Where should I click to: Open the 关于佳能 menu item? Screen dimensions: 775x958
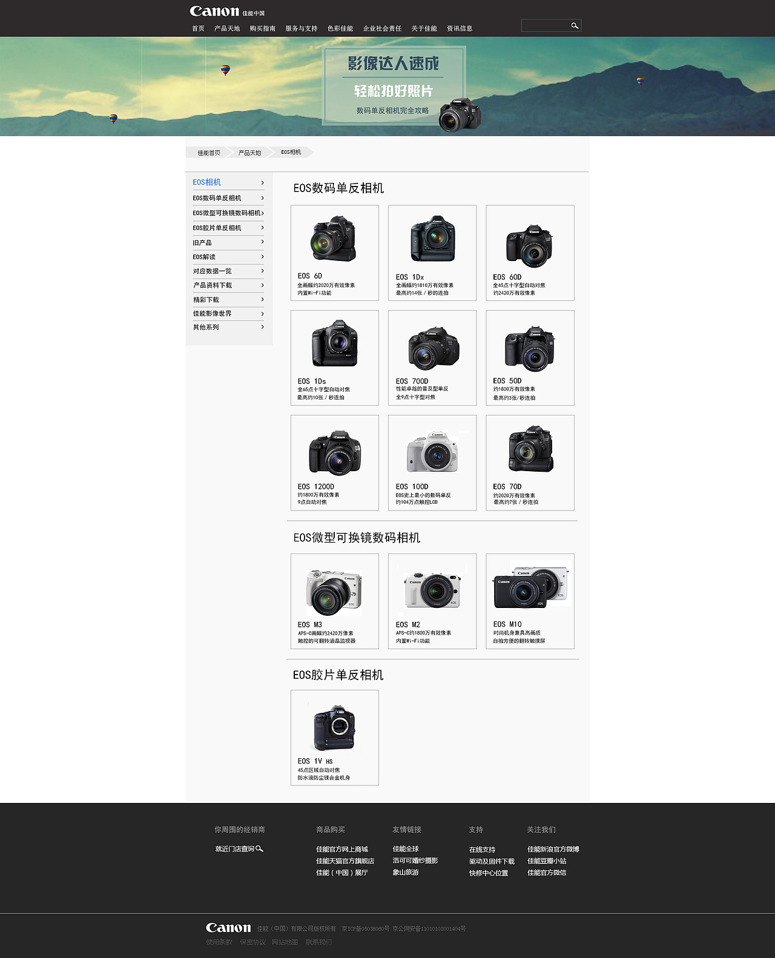pos(424,28)
